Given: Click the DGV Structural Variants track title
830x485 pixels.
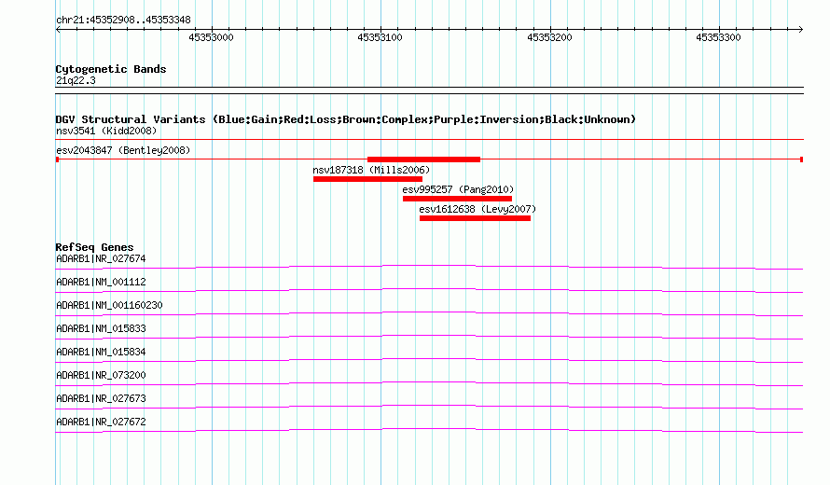Looking at the screenshot, I should [346, 119].
